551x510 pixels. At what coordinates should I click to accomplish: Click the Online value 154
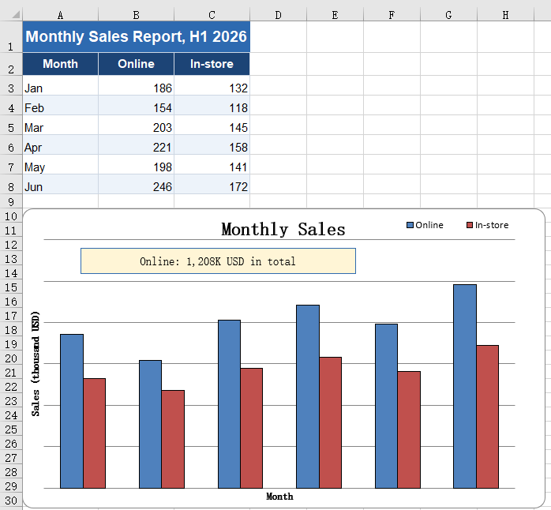click(x=137, y=105)
